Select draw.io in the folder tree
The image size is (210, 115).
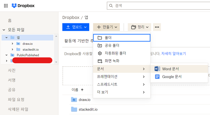coord(28,43)
